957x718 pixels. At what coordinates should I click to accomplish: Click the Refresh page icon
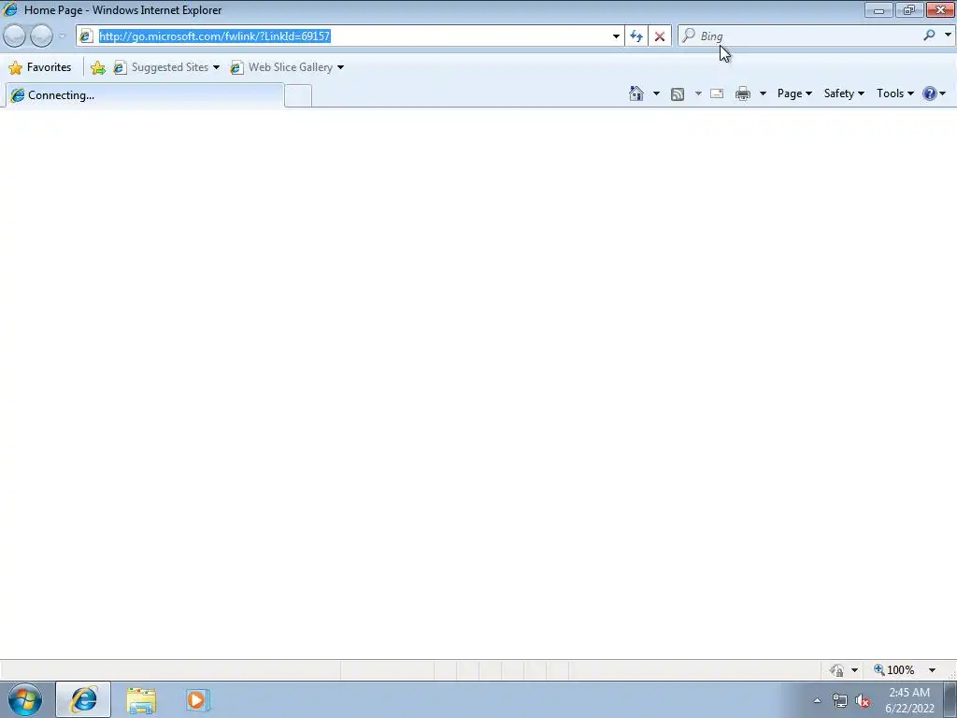coord(636,36)
